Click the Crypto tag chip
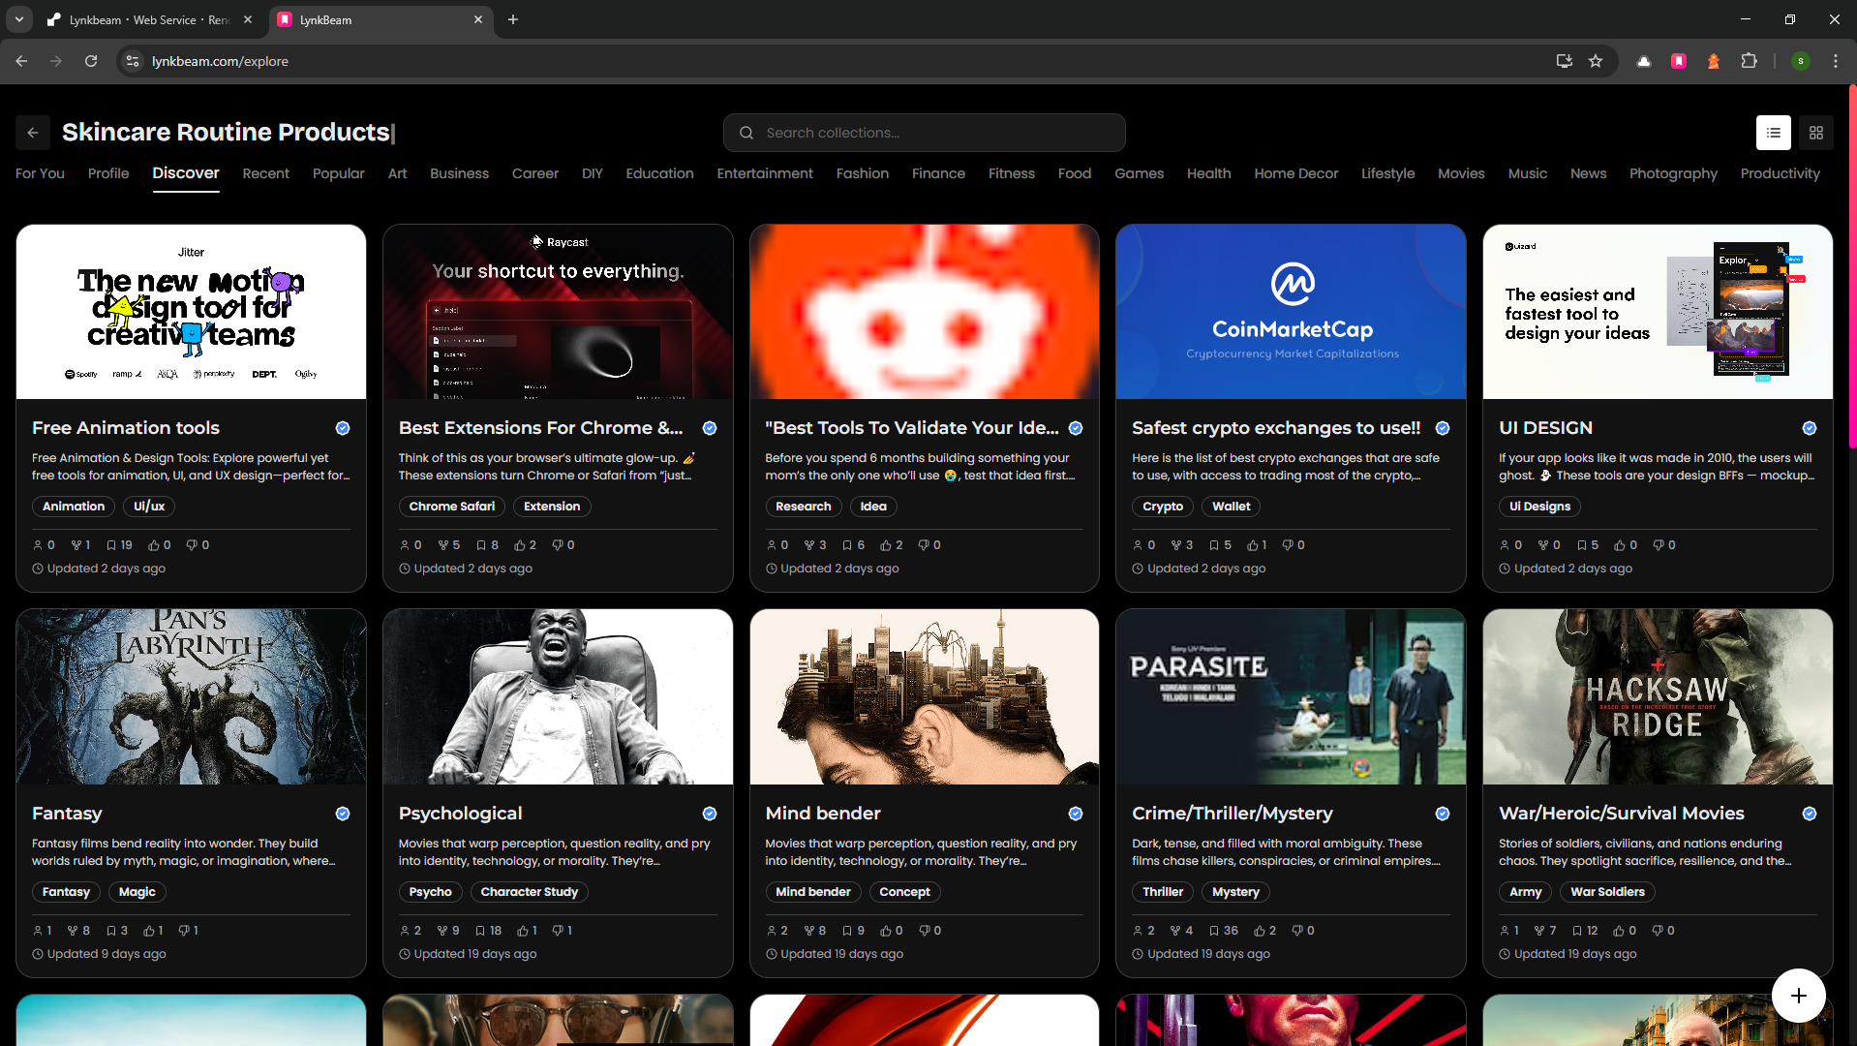 [1162, 506]
